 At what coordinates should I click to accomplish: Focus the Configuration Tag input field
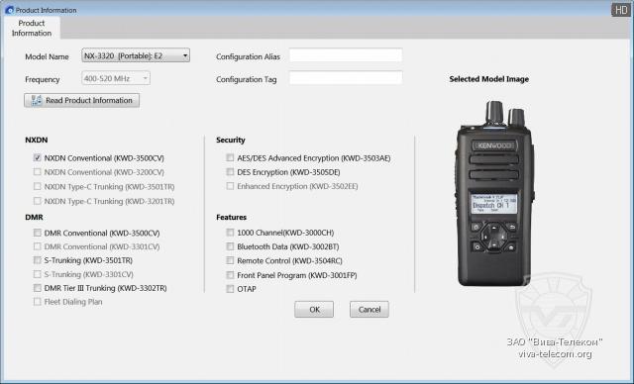tap(346, 78)
